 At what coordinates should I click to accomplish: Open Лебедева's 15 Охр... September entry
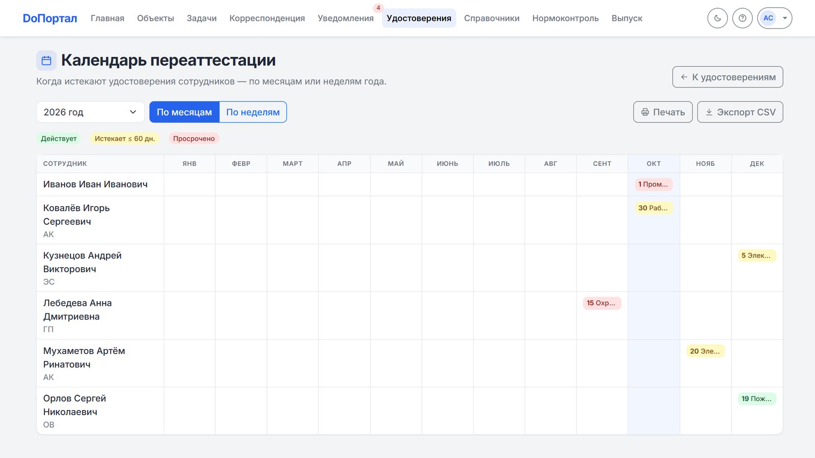pyautogui.click(x=602, y=303)
